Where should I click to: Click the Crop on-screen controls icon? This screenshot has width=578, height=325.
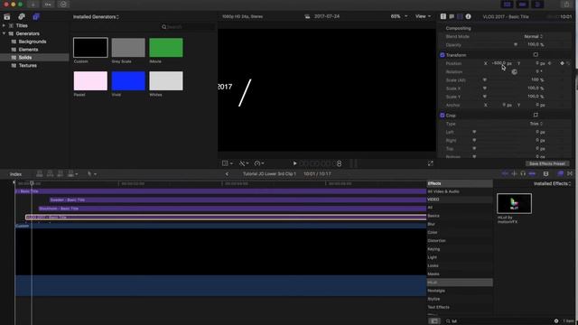pos(536,116)
